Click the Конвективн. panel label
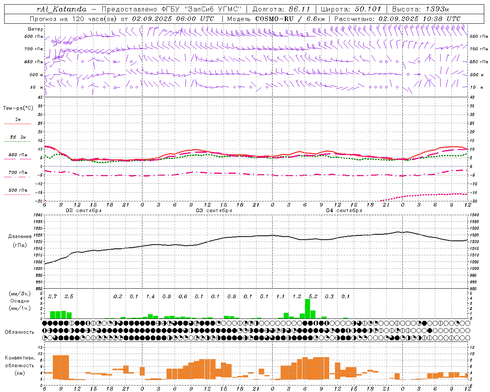Image resolution: width=490 pixels, height=392 pixels. point(20,358)
